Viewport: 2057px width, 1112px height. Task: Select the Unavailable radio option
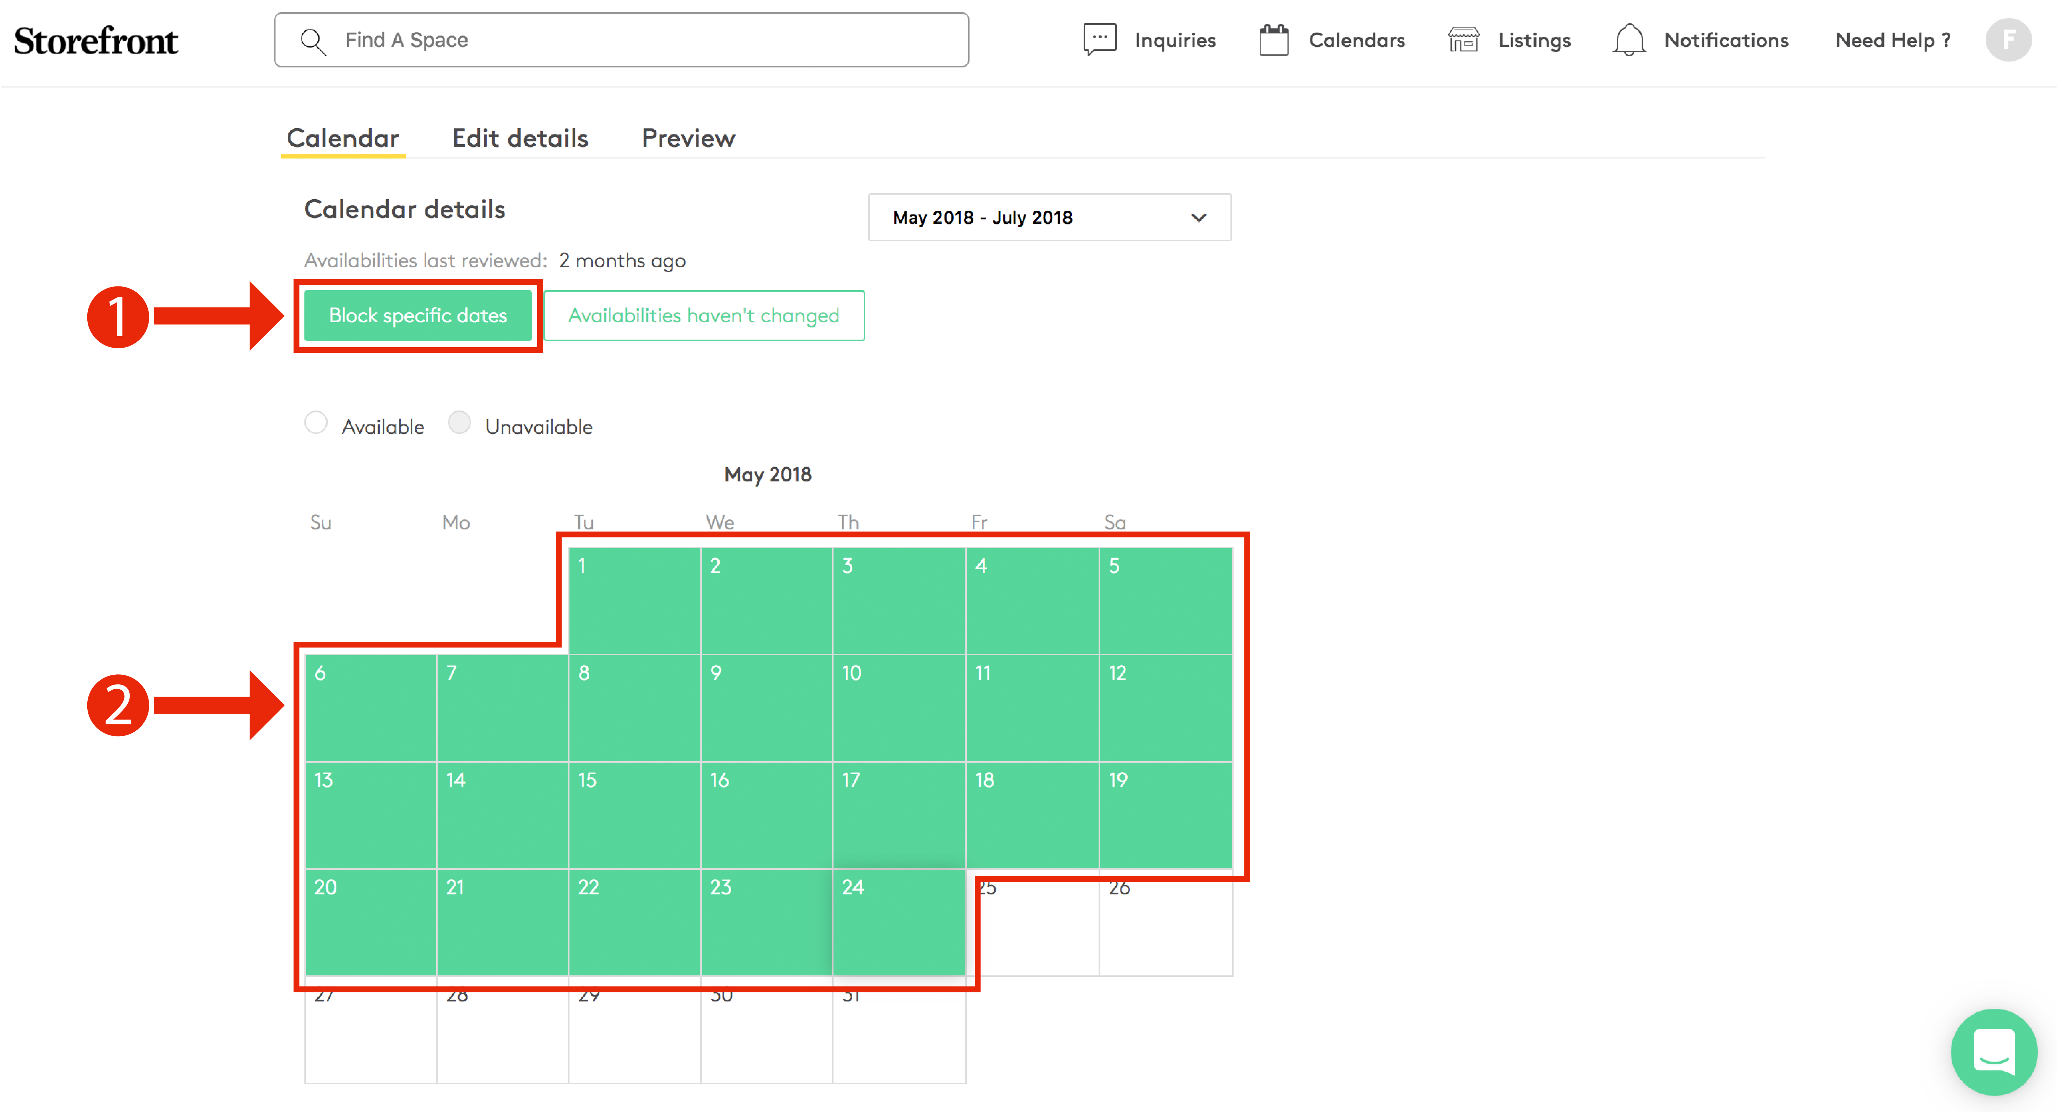pyautogui.click(x=459, y=423)
